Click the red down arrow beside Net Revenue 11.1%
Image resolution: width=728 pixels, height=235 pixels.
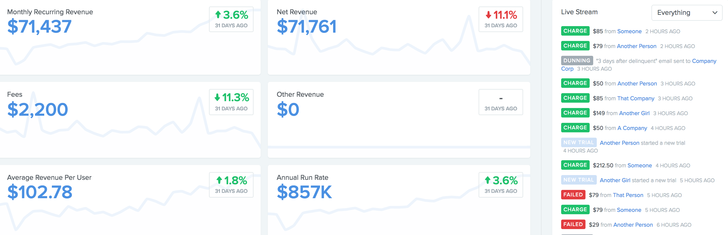click(x=488, y=15)
